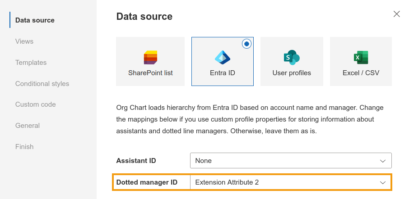Click the Excel / CSV icon
Screen dimensions: 409x199
(361, 58)
